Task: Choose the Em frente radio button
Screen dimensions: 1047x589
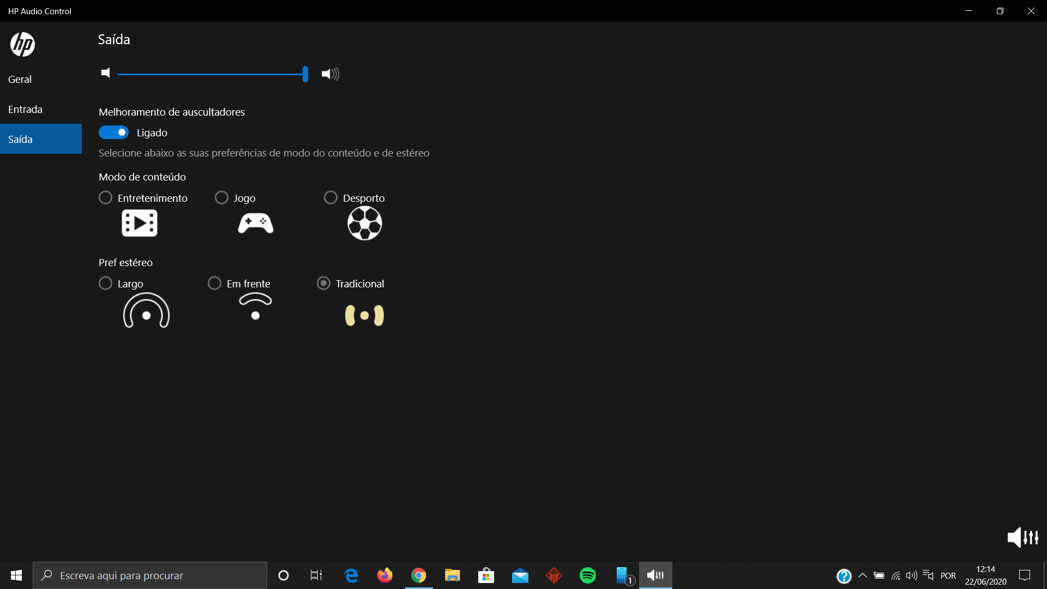Action: 214,283
